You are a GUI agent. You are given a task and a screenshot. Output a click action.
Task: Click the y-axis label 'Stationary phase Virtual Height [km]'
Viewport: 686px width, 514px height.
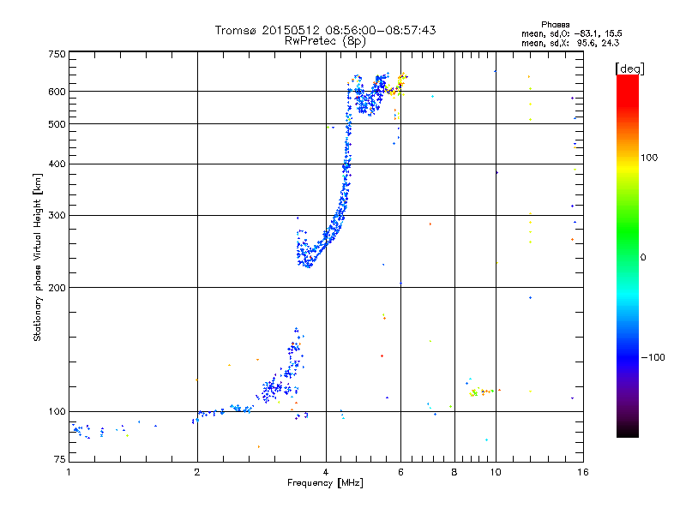[x=38, y=257]
